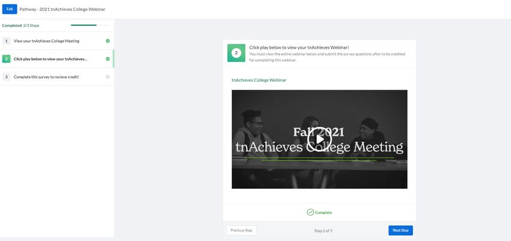Play the tnAchieves College Meeting video
Image resolution: width=511 pixels, height=241 pixels.
319,139
